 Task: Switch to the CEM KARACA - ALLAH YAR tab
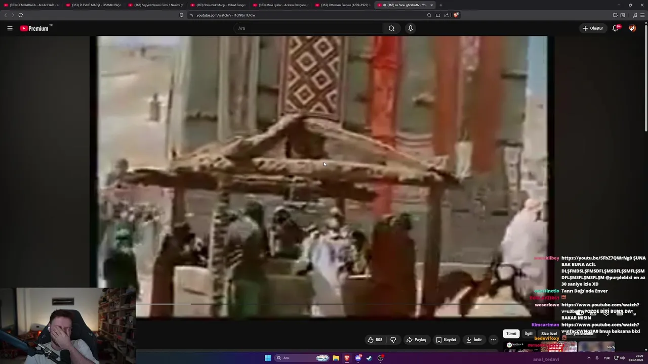[31, 5]
